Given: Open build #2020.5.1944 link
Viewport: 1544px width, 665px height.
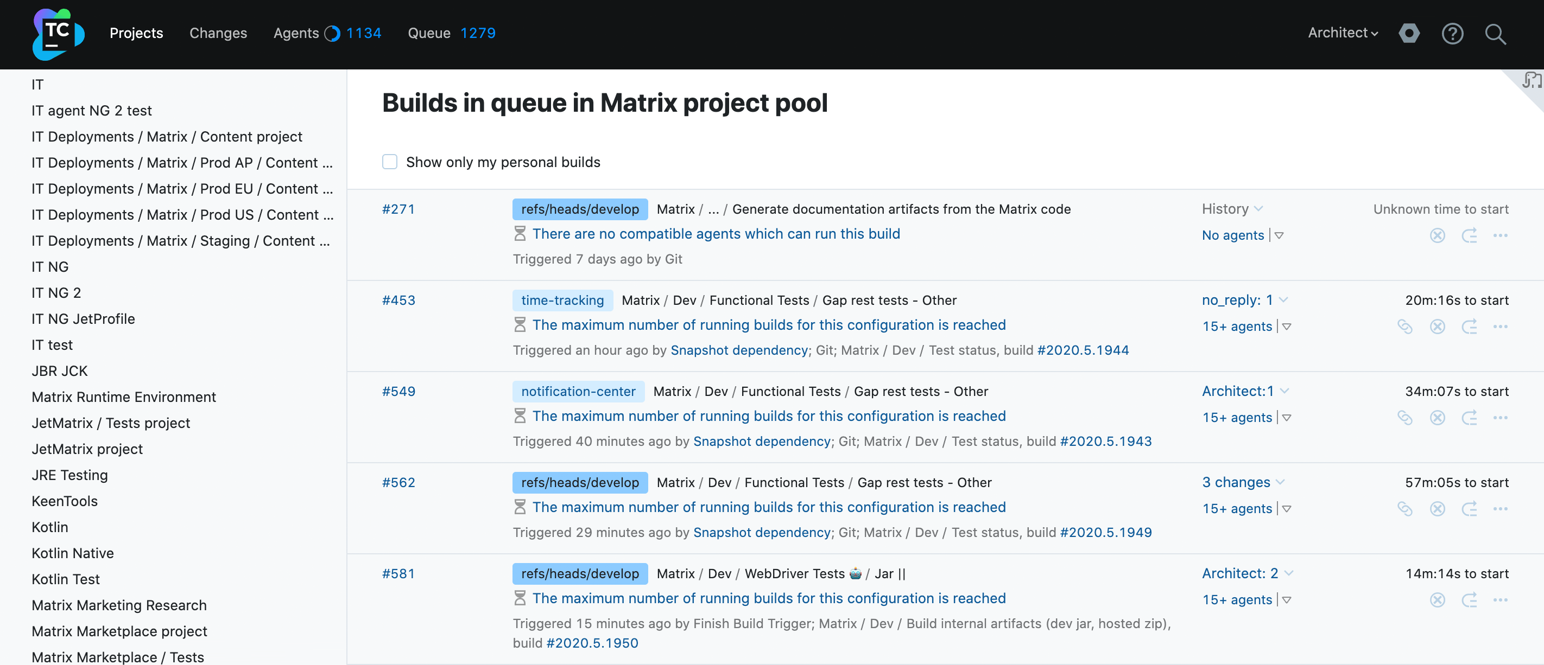Looking at the screenshot, I should (1083, 350).
